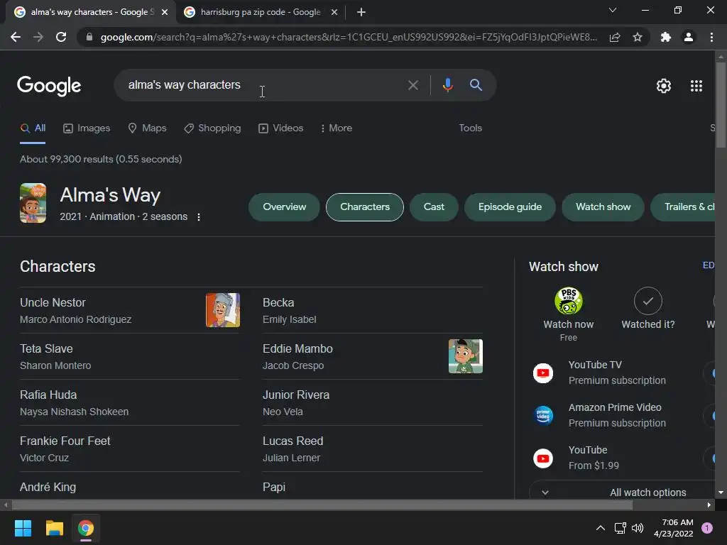The image size is (727, 545).
Task: Select the All results tab
Action: pos(33,128)
